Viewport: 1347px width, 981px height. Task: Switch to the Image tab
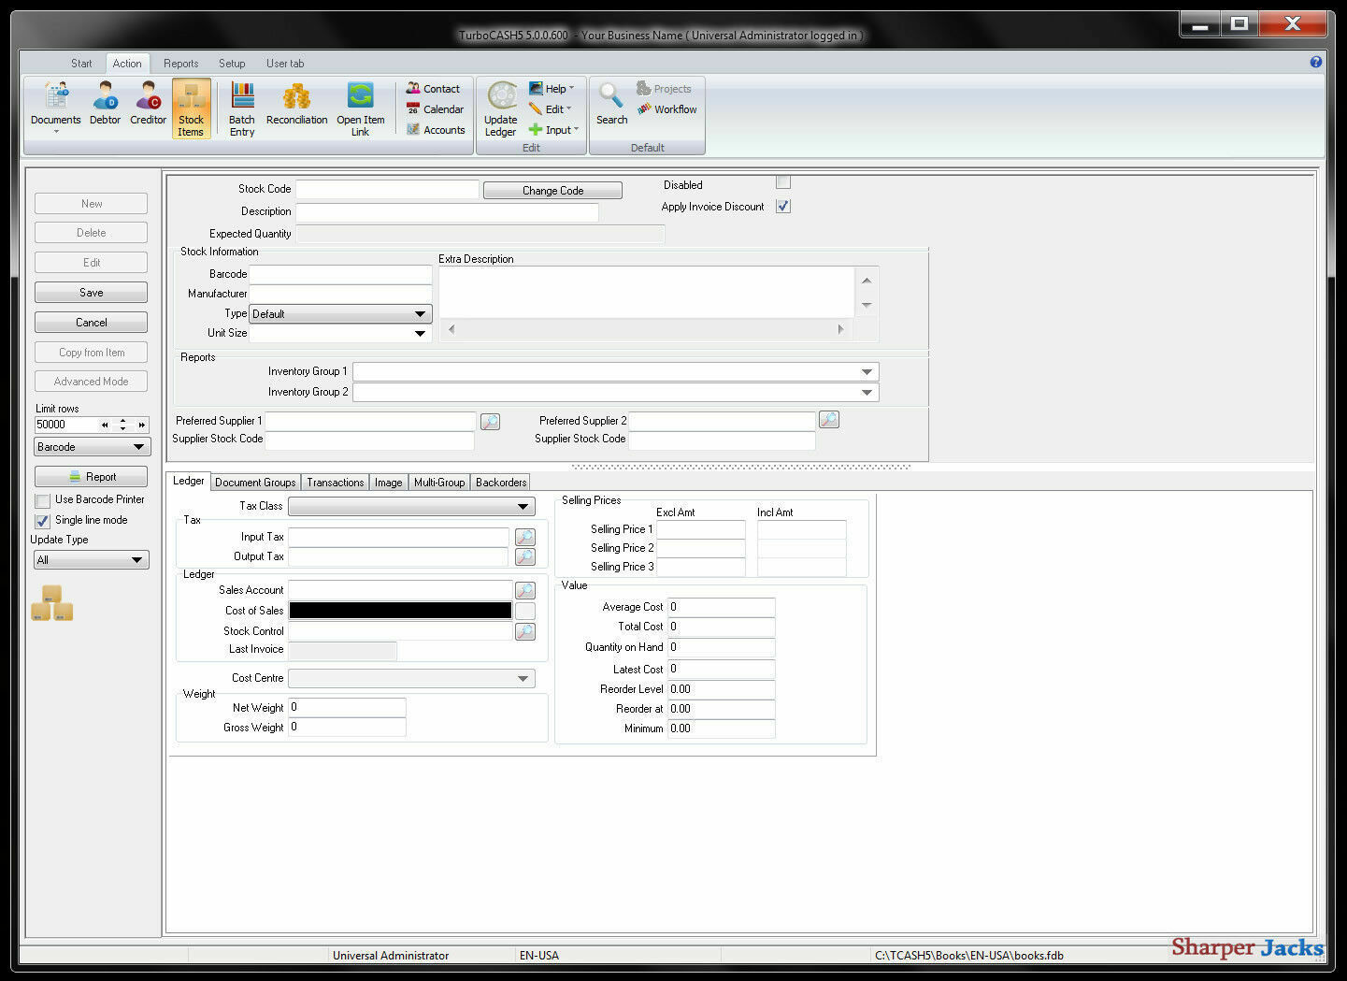pyautogui.click(x=388, y=483)
